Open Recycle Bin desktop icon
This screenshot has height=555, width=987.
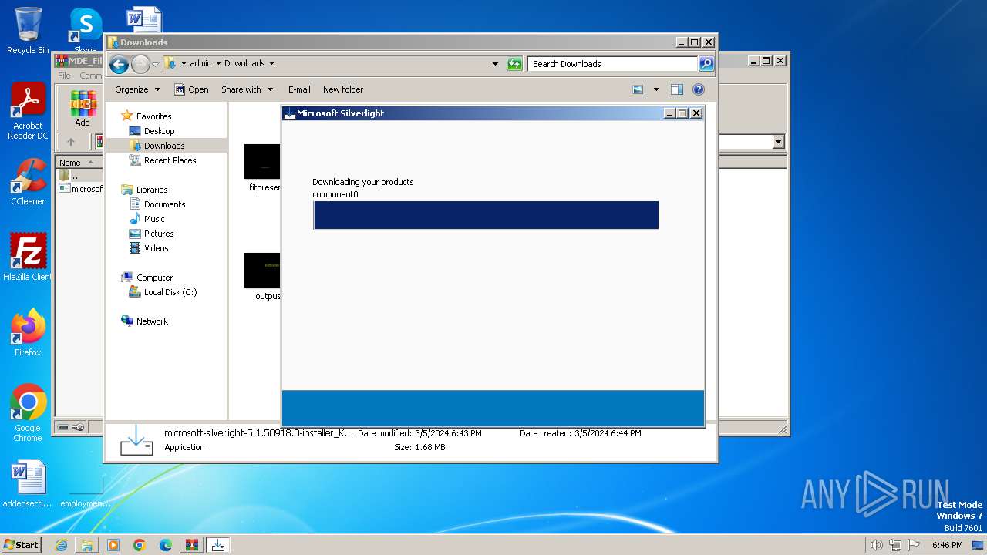click(x=28, y=31)
